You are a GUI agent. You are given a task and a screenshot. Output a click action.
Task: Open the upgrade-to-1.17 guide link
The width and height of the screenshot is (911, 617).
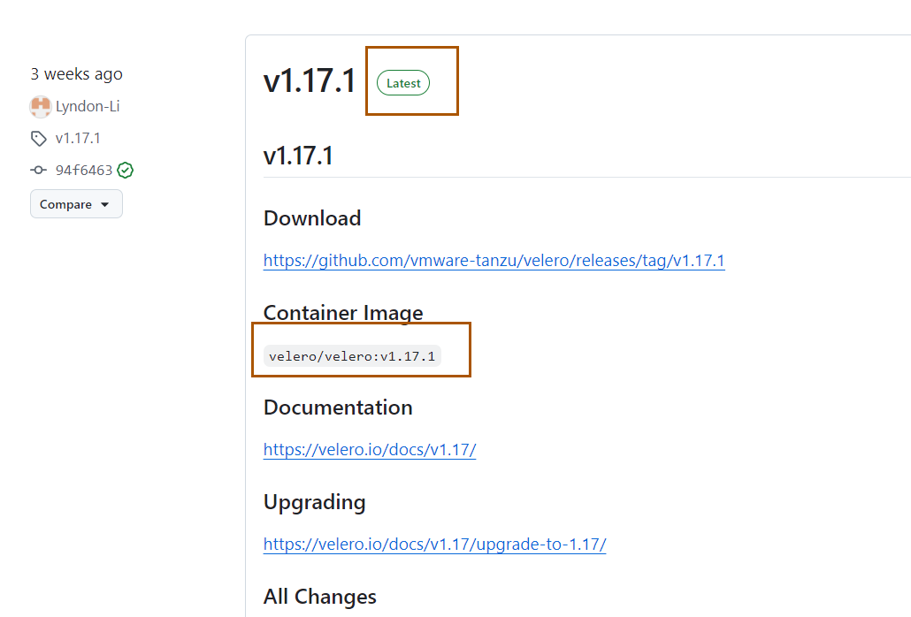(434, 544)
